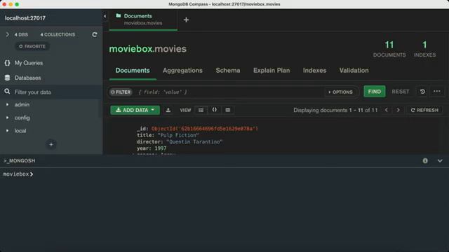Focus the Filter your data sidebar field
The image size is (449, 252).
[x=51, y=92]
